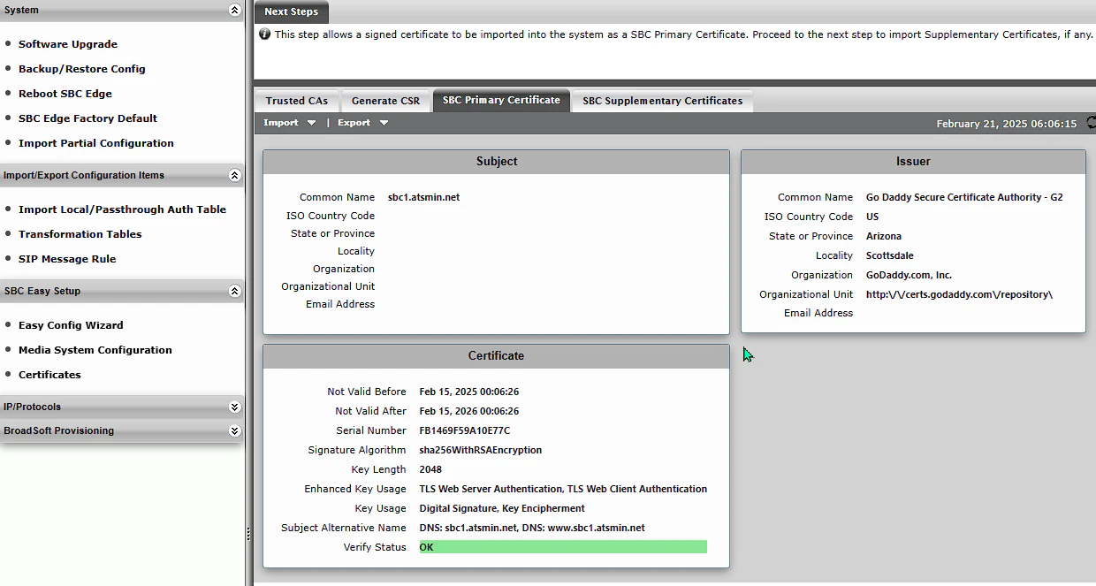Click the certs.godaddy.com repository URL value

(959, 294)
